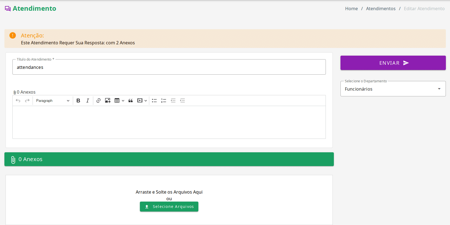This screenshot has width=450, height=225.
Task: Insert a block quote
Action: [131, 101]
